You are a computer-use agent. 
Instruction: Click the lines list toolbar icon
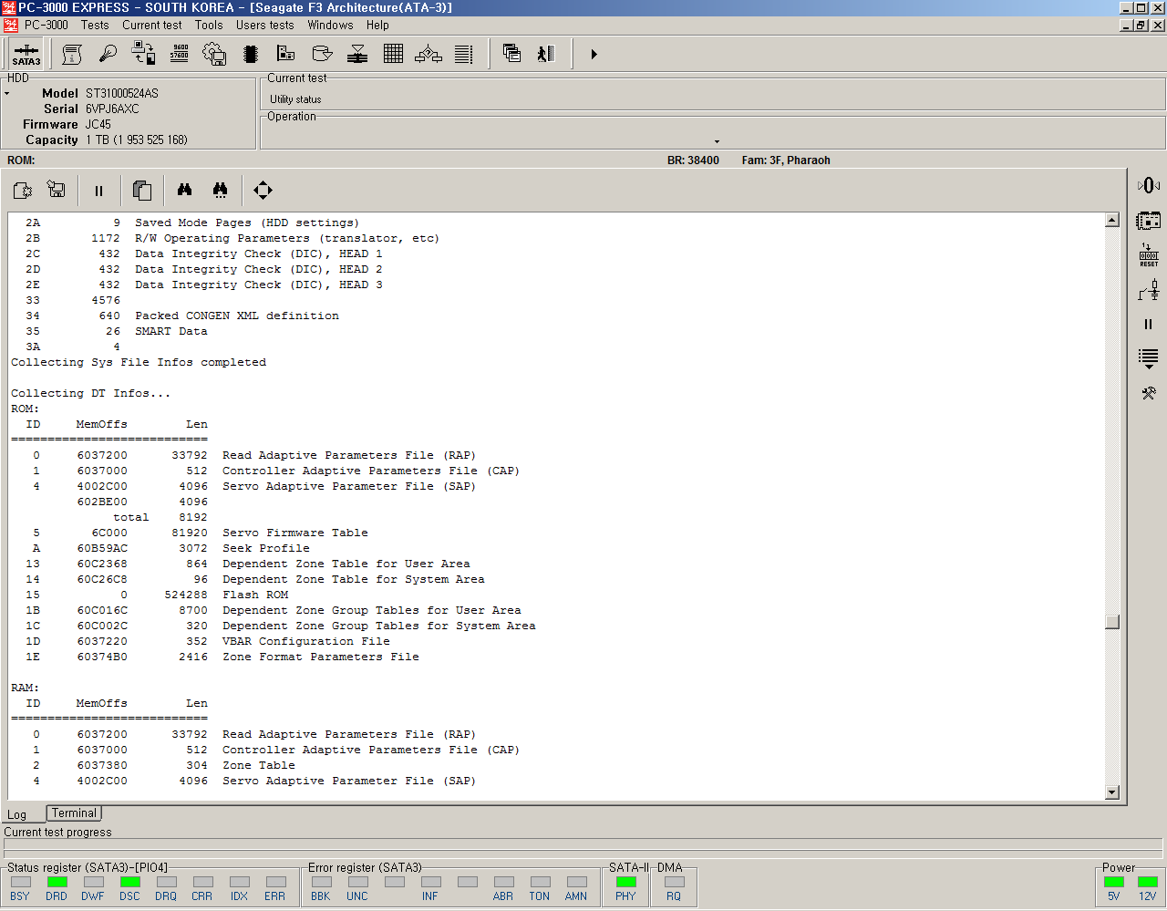[x=464, y=55]
